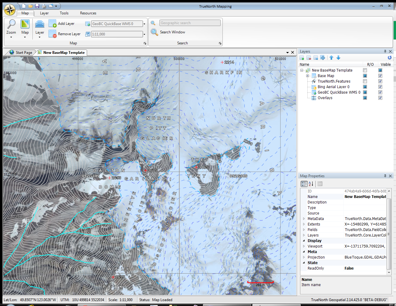The image size is (396, 306).
Task: Click the Print icon in quick access toolbar
Action: click(x=44, y=6)
